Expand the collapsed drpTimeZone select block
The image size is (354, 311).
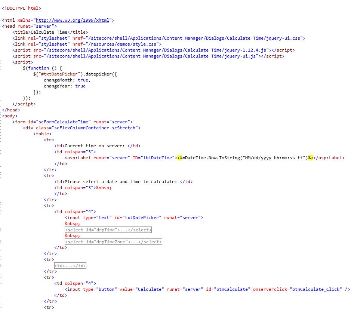click(113, 242)
